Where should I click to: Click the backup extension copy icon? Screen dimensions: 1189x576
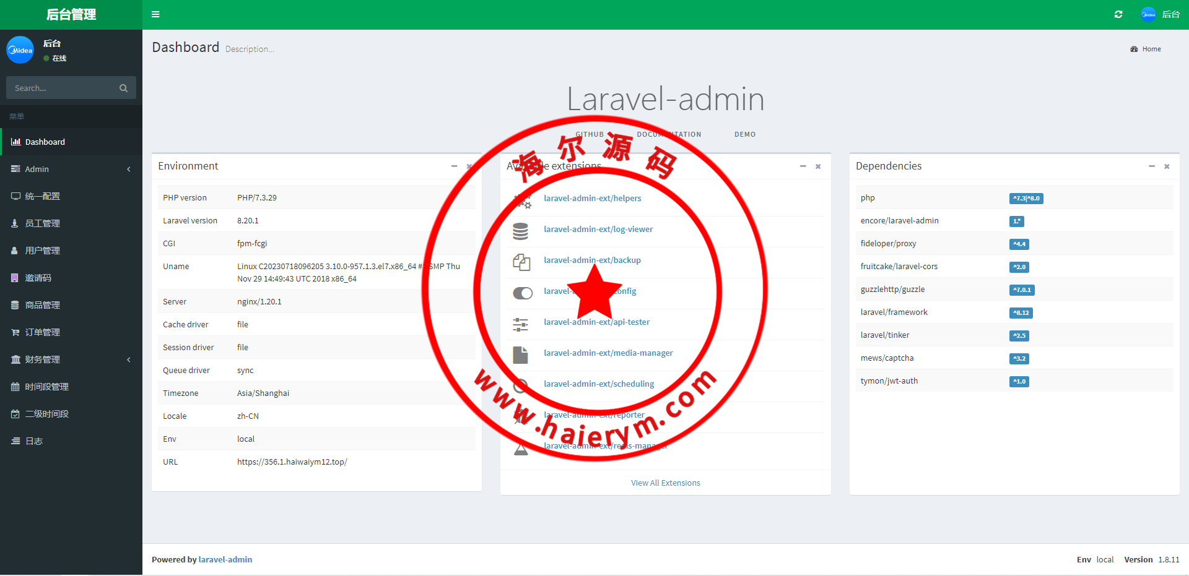pos(521,262)
